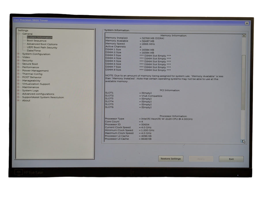Select the Performance category label
This screenshot has height=202, width=268.
31,67
